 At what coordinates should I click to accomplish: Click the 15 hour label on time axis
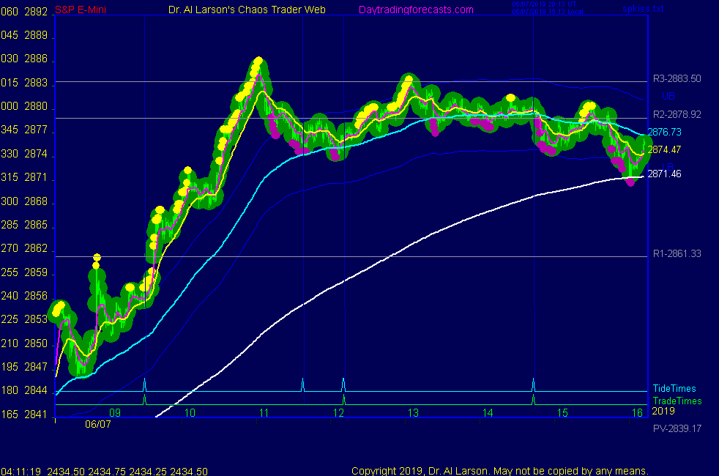coord(562,413)
